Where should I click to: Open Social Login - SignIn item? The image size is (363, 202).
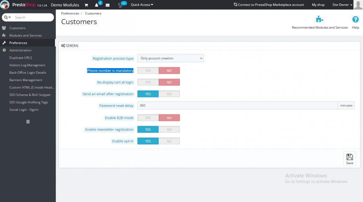click(x=24, y=110)
